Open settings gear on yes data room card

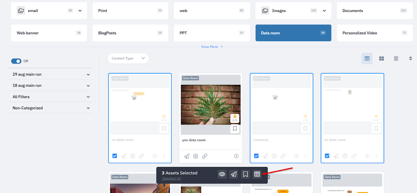196,156
